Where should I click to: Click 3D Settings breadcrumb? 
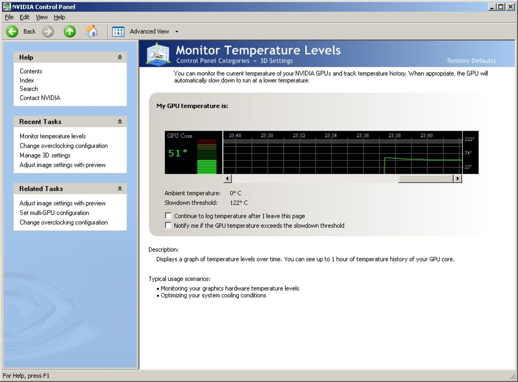(x=276, y=61)
